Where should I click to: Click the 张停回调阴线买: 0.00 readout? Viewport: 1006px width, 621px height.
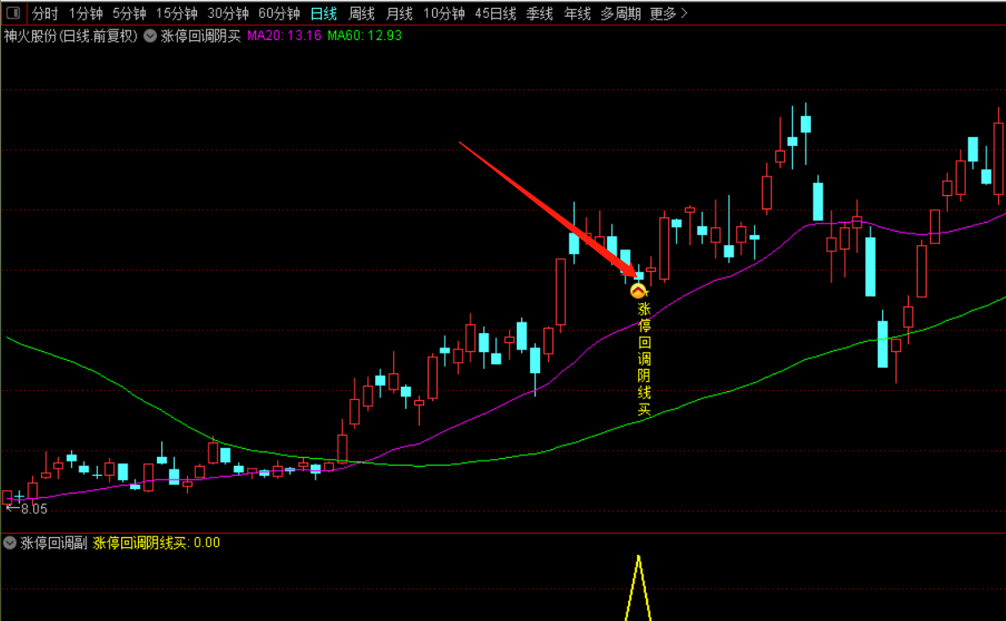[x=157, y=543]
